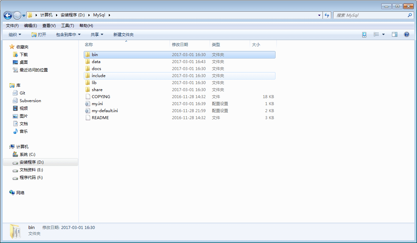Show the preview pane icon

coord(395,34)
